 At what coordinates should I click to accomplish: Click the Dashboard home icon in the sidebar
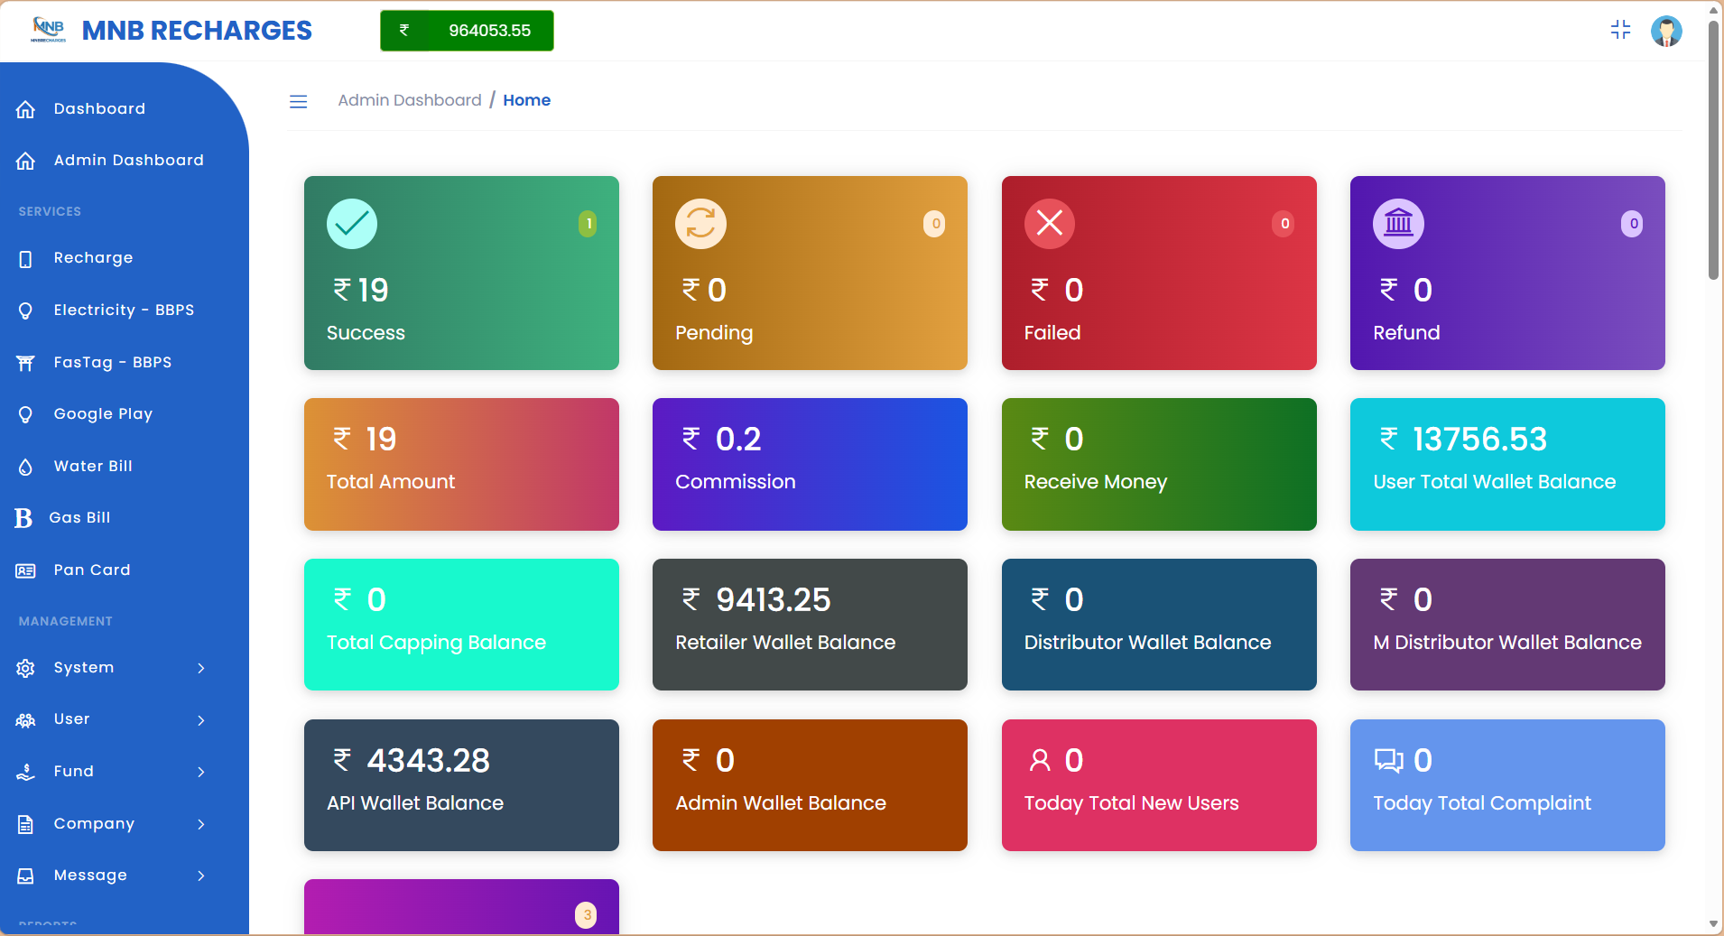pos(25,109)
